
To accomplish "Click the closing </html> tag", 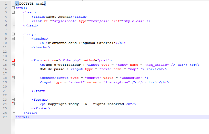I will pos(22,117).
